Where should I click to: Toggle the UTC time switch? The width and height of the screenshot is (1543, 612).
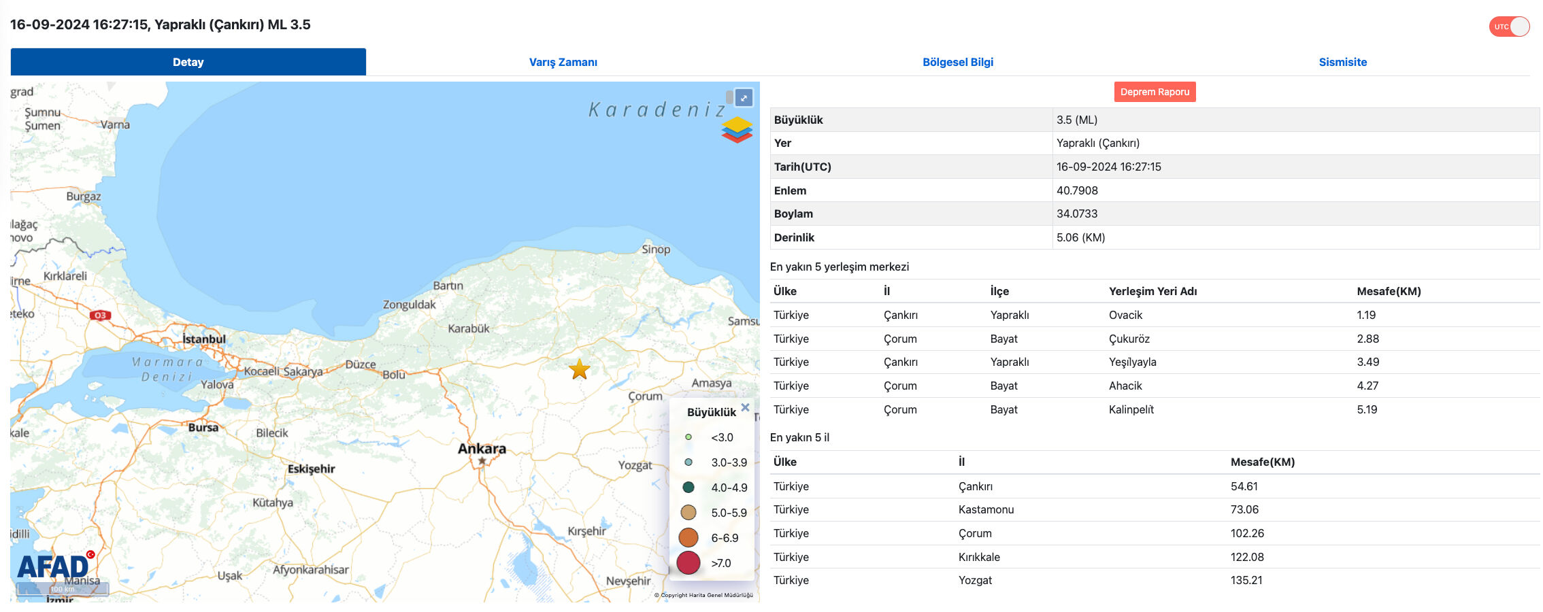1509,27
